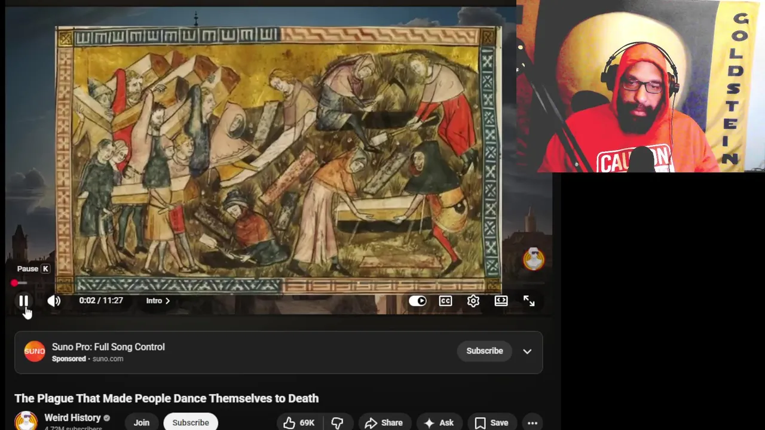Screen dimensions: 765x430
Task: Open the Weird History channel avatar
Action: pos(26,422)
